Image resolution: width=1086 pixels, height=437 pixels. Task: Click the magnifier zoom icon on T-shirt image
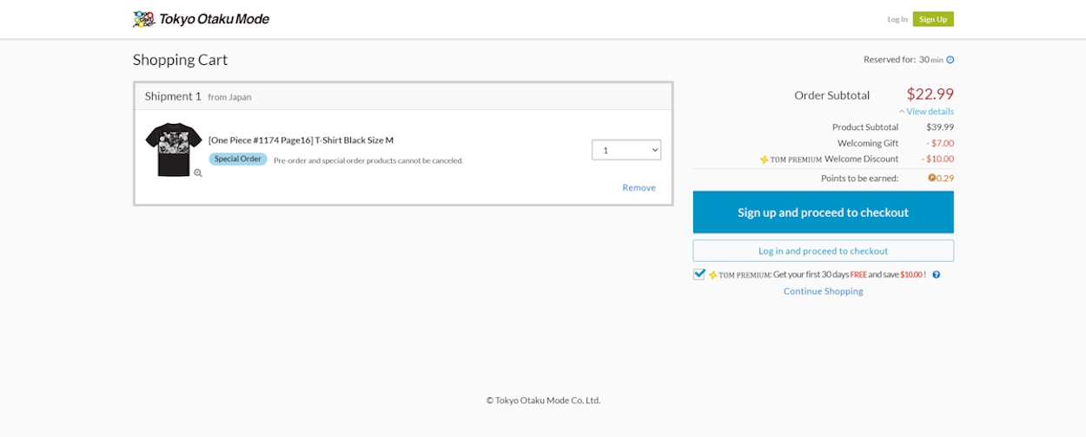coord(198,173)
